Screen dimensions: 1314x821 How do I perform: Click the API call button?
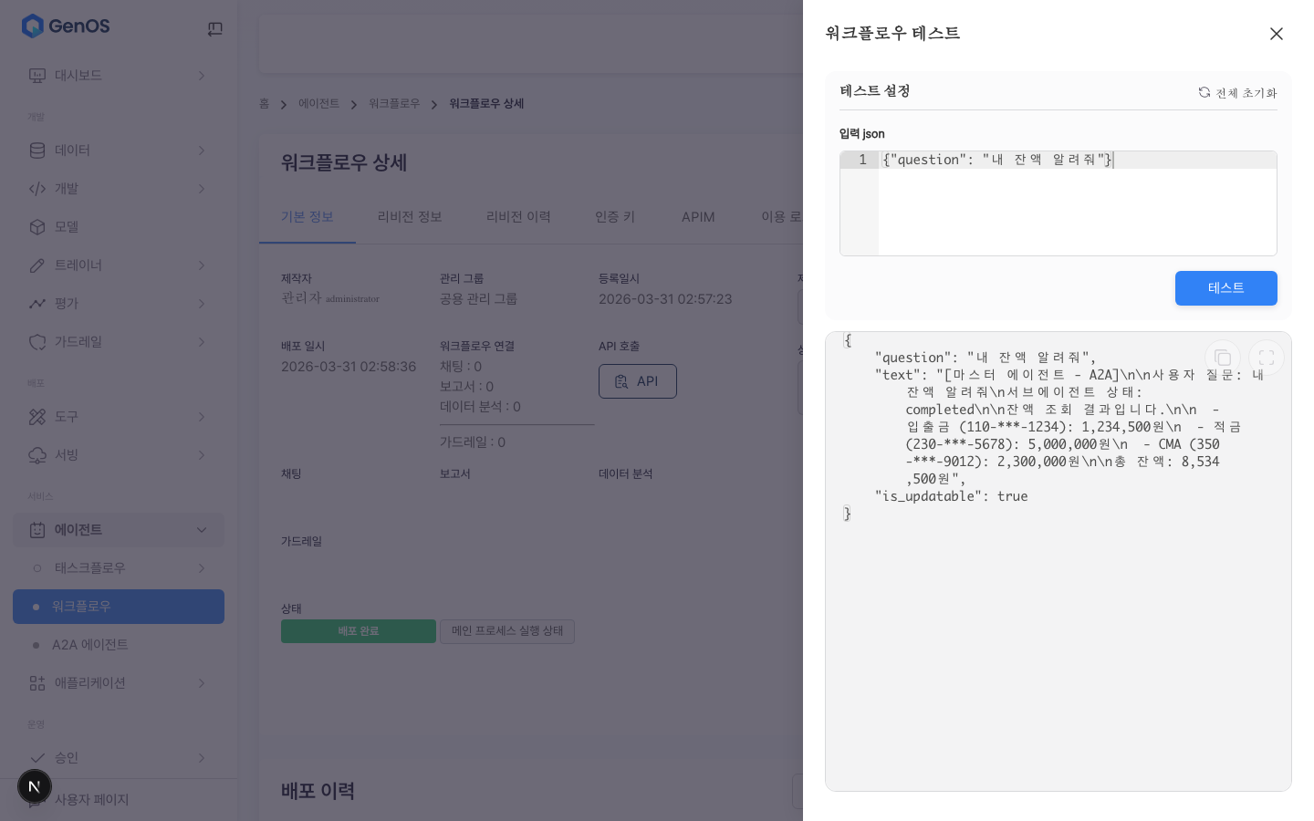(x=638, y=381)
